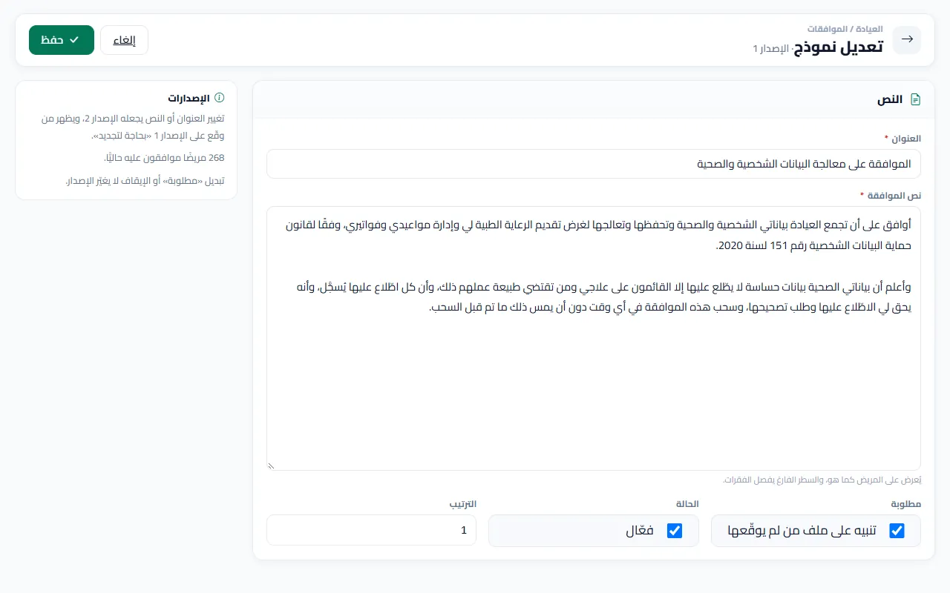The image size is (950, 593).
Task: Click the الترتيب field label
Action: [x=462, y=503]
